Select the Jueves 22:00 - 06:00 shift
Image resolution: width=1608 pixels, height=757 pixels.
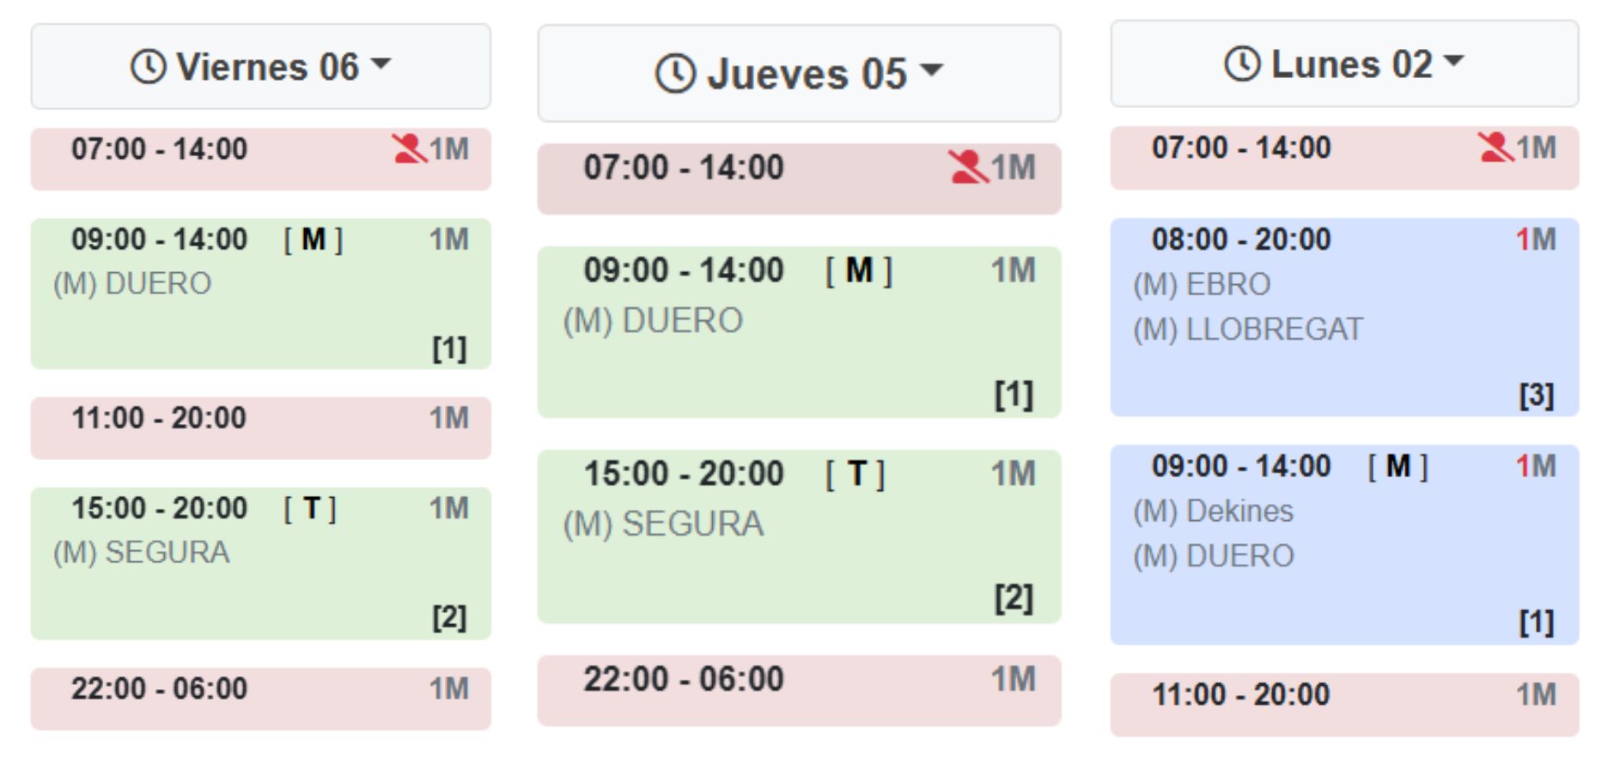(799, 691)
